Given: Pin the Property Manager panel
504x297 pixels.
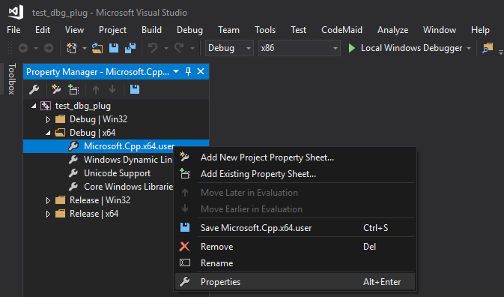Looking at the screenshot, I should [x=189, y=71].
